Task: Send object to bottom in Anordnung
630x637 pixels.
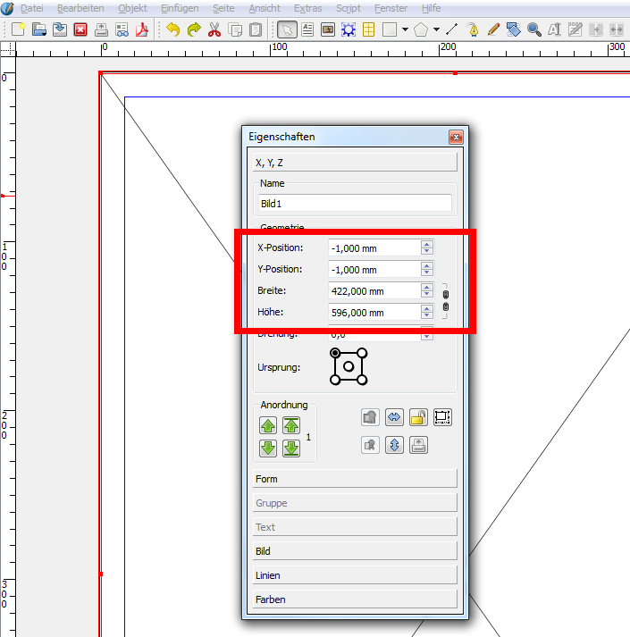Action: click(291, 448)
